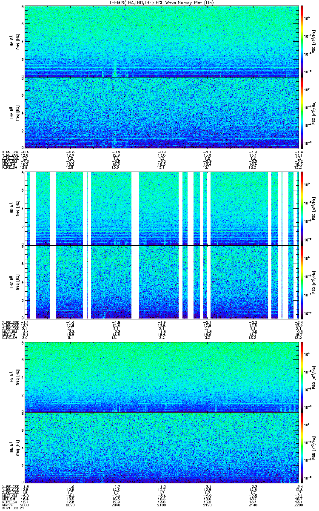The width and height of the screenshot is (319, 511).
Task: Click the PSD unit label of THE B-parallel
Action: [x=314, y=448]
